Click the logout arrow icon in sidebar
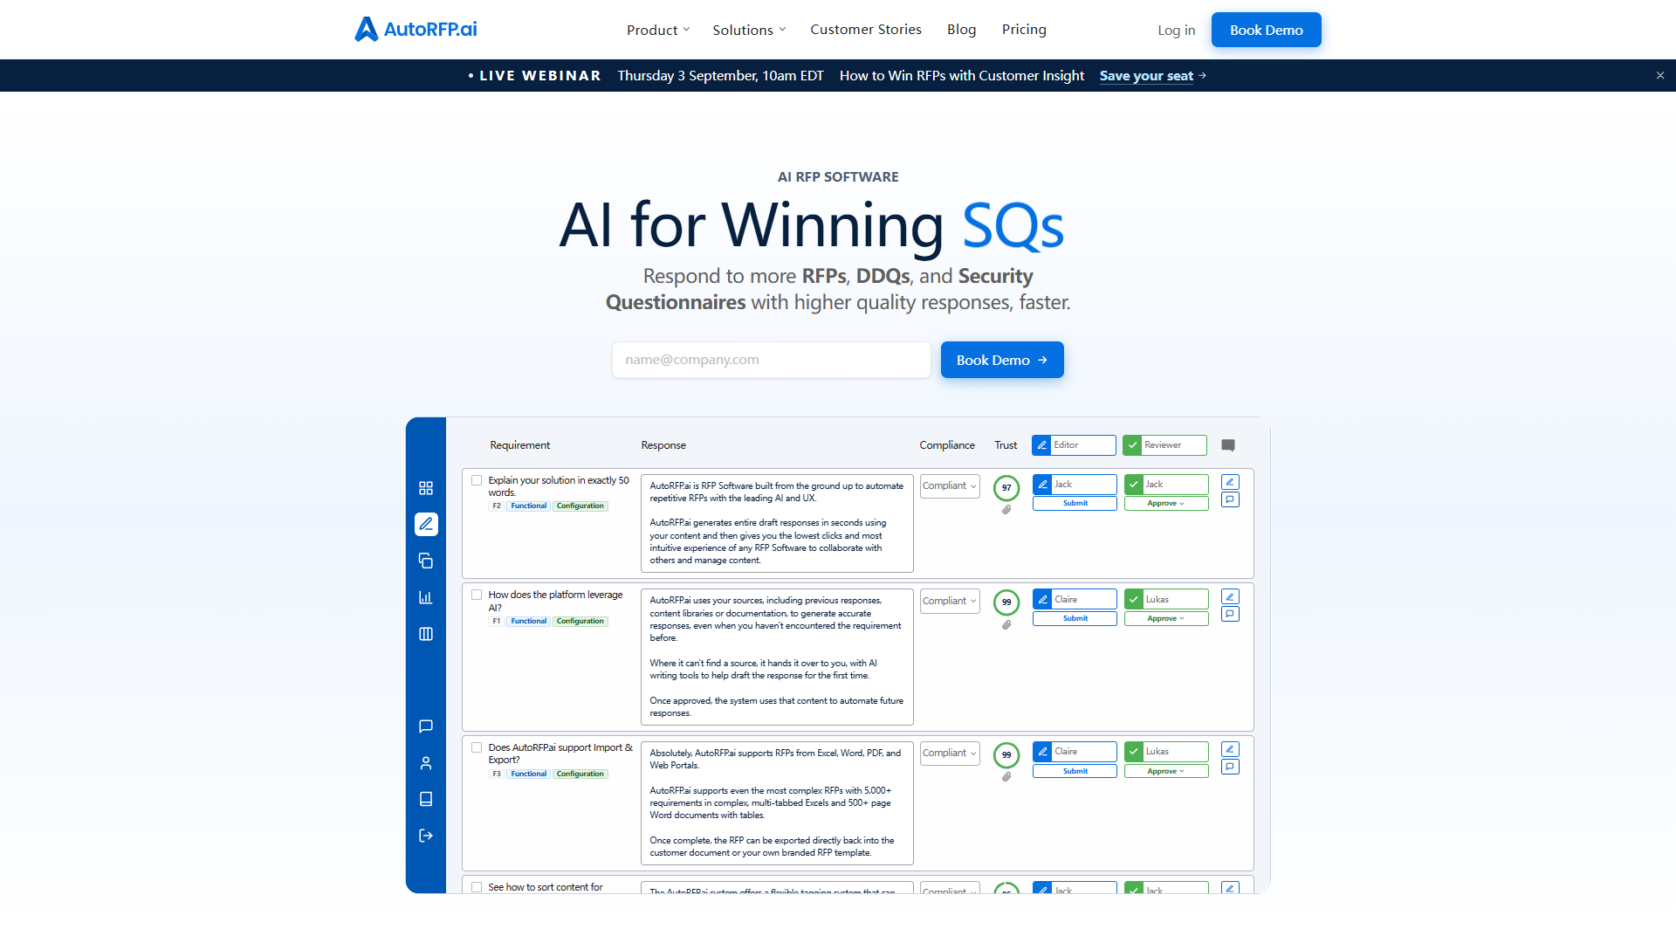This screenshot has width=1676, height=943. 426,836
